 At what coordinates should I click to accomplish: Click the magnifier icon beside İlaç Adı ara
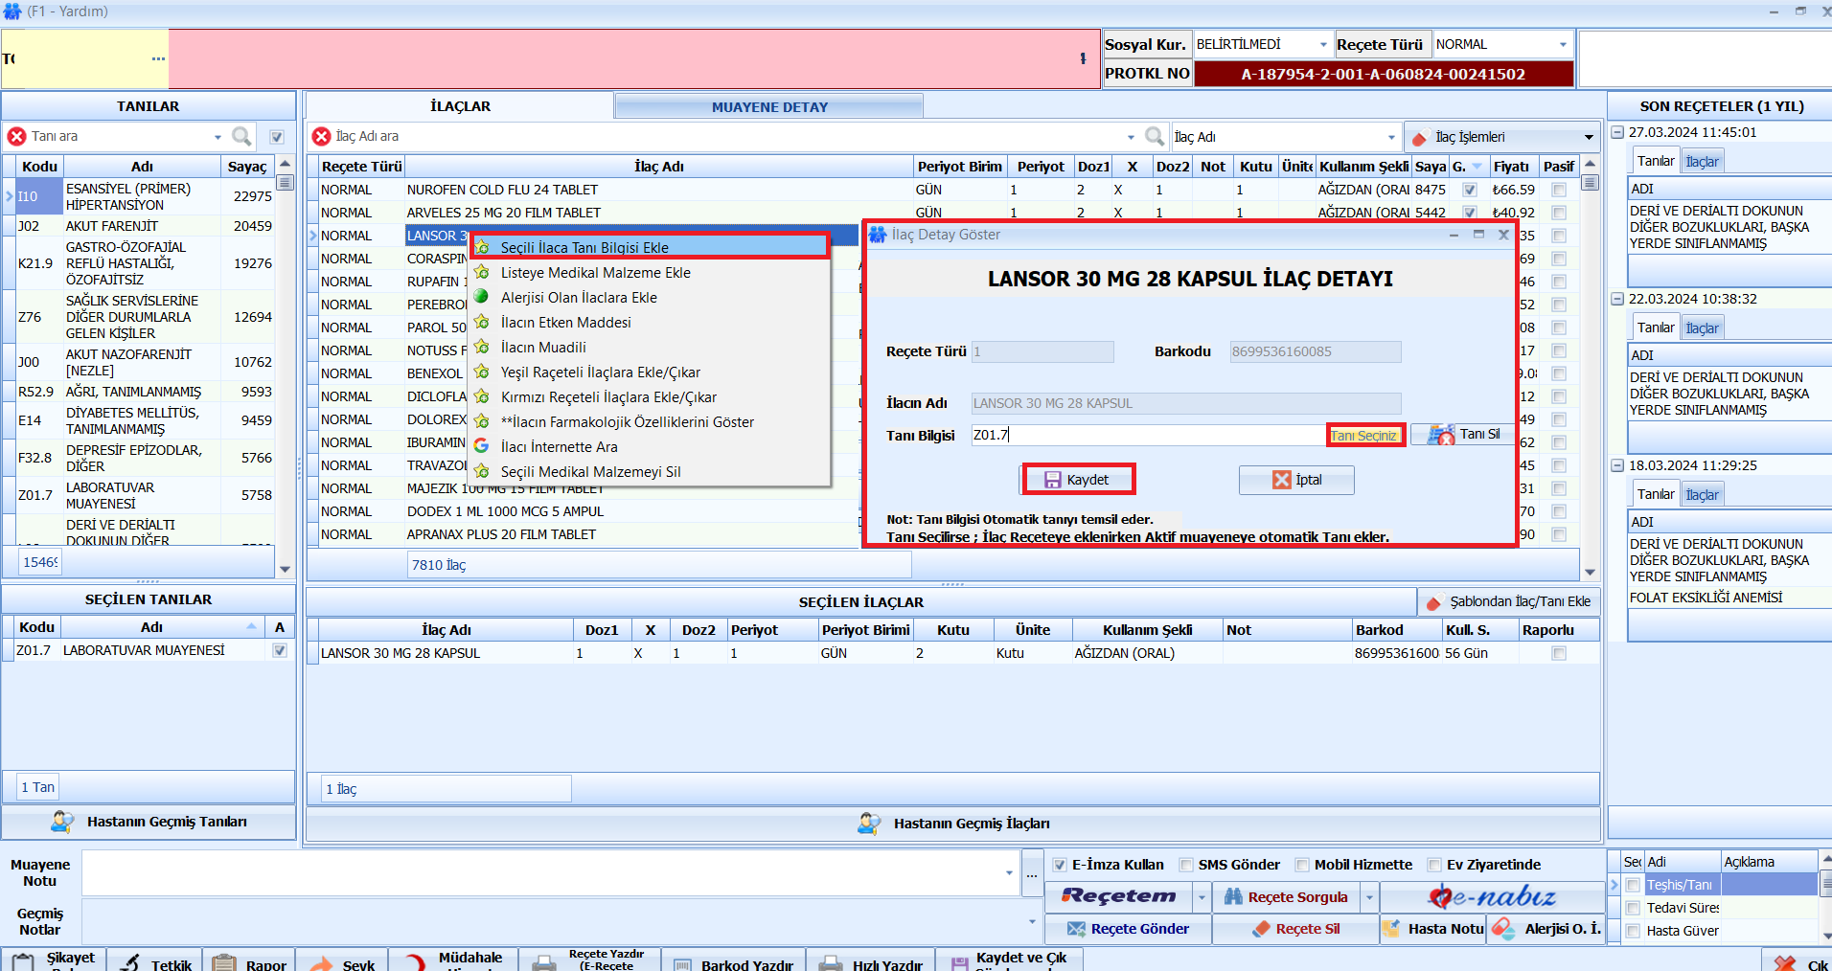1155,137
